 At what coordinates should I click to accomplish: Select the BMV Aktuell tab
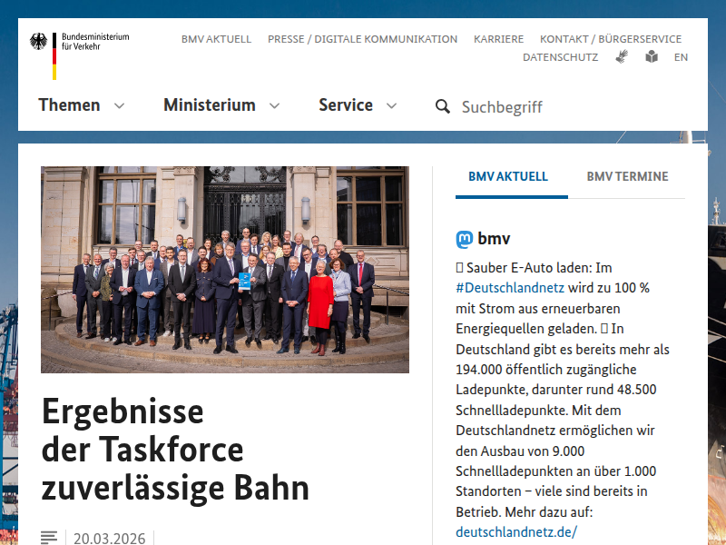click(508, 177)
